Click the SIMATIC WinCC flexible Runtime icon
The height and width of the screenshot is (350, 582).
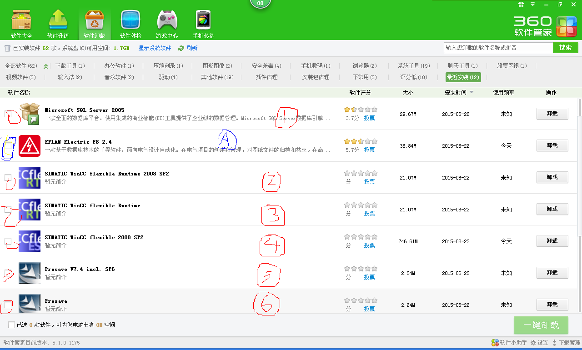click(x=30, y=210)
